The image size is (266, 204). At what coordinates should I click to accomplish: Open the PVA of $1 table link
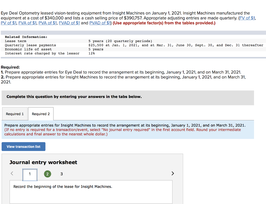pos(48,23)
